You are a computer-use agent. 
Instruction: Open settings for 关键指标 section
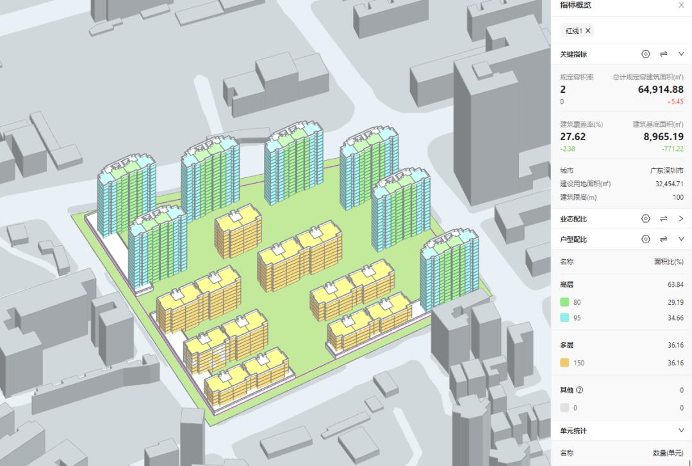tap(646, 54)
